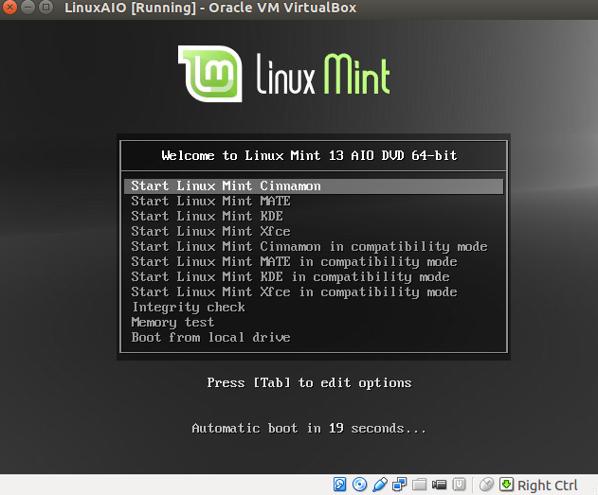Click the Welcome to Linux Mint 13 title

(x=309, y=156)
